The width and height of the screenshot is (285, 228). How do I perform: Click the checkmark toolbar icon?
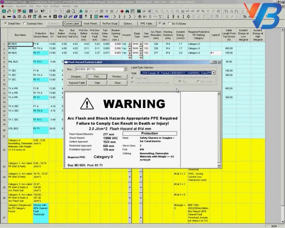[117, 11]
